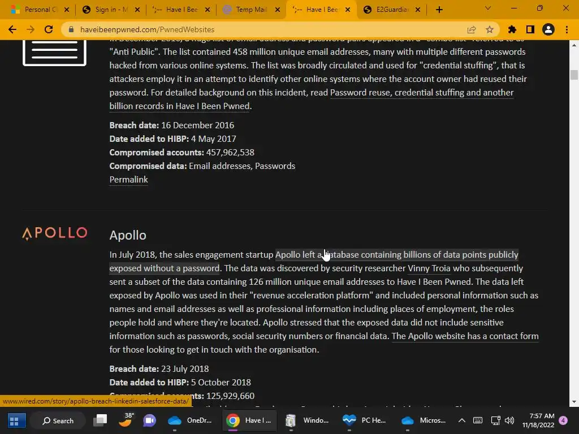The width and height of the screenshot is (579, 434).
Task: Click the Anti Public list logo
Action: [55, 53]
